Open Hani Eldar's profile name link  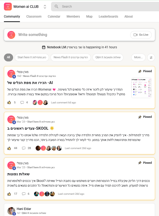[x=24, y=209]
